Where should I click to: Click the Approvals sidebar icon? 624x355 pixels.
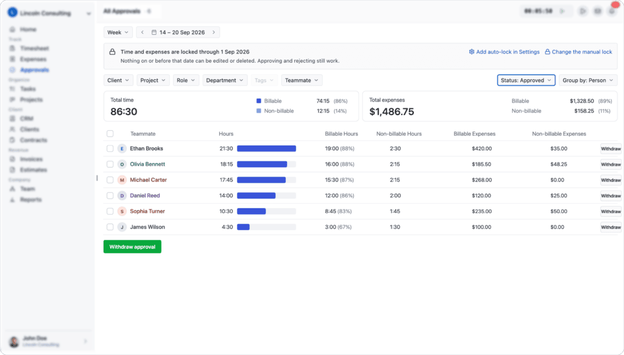pos(12,69)
